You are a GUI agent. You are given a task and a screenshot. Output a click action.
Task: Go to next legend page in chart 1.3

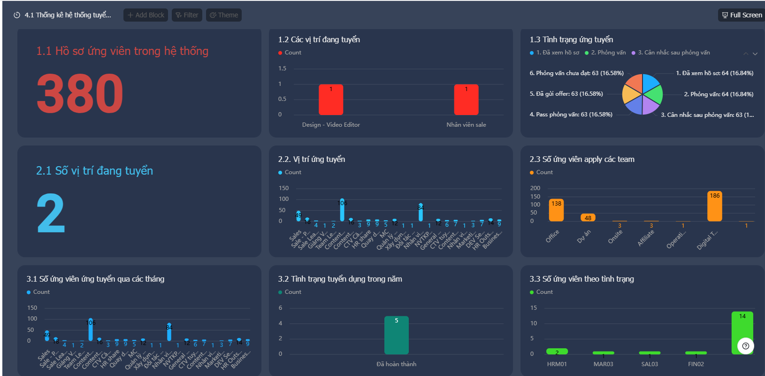755,54
